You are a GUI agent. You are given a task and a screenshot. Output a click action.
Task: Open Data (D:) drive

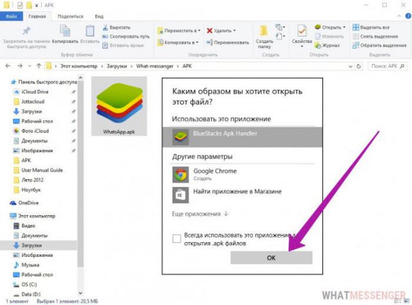31,294
